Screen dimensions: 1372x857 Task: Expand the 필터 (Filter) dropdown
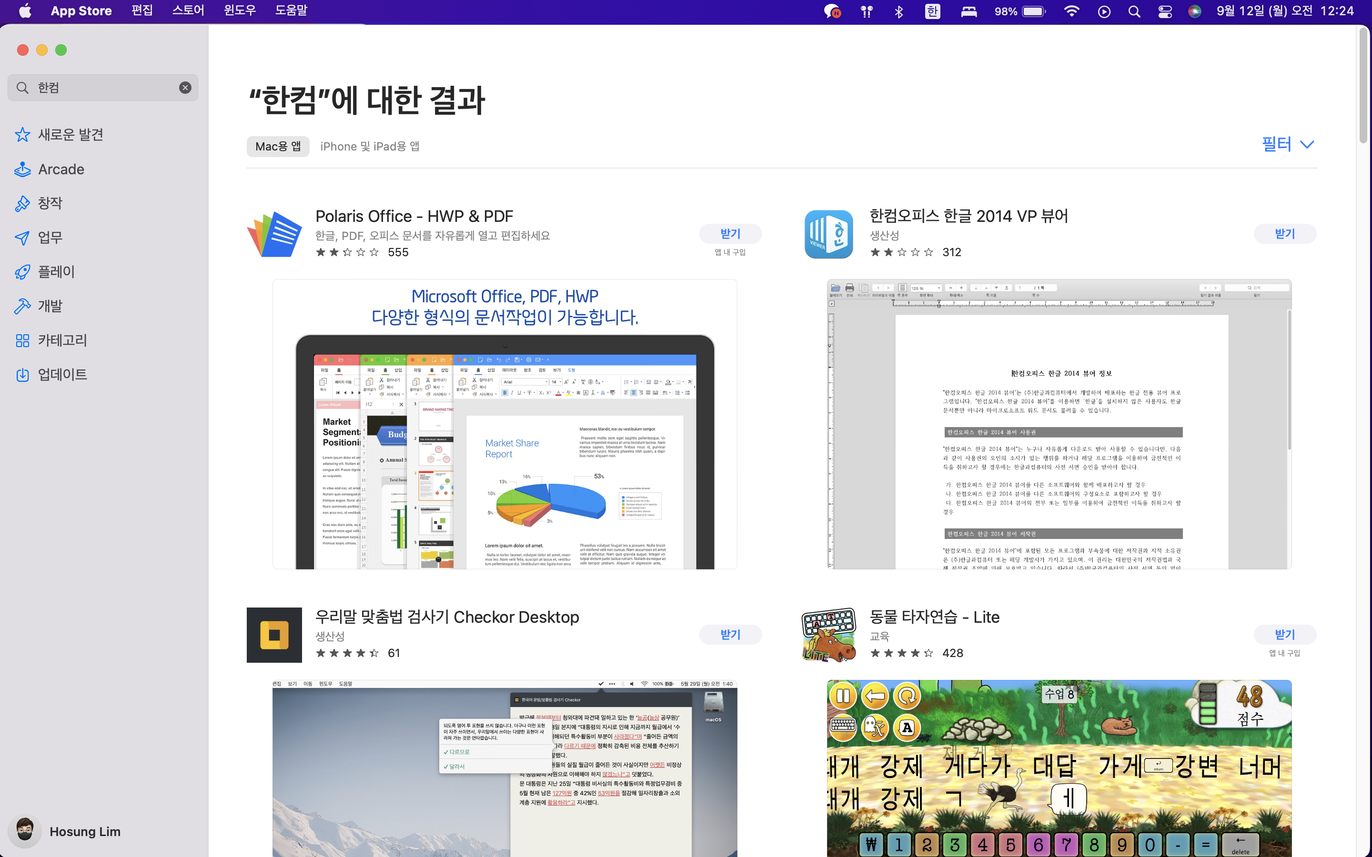pos(1288,144)
